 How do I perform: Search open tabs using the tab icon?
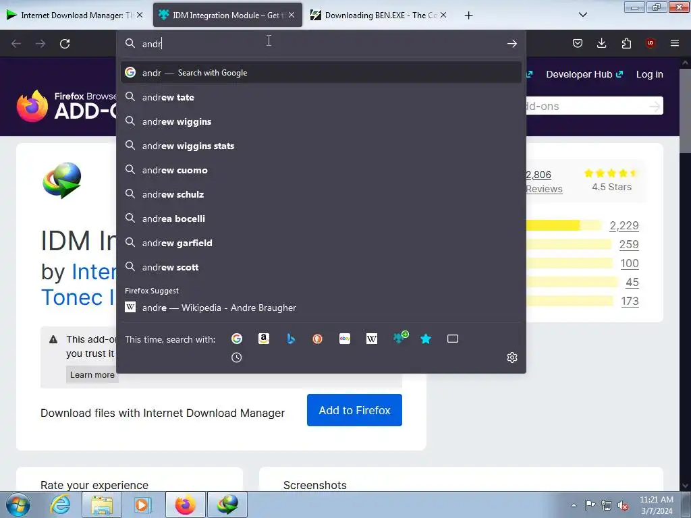(x=453, y=339)
